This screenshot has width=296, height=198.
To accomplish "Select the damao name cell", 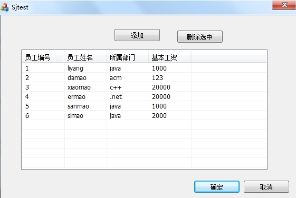I will pyautogui.click(x=85, y=77).
